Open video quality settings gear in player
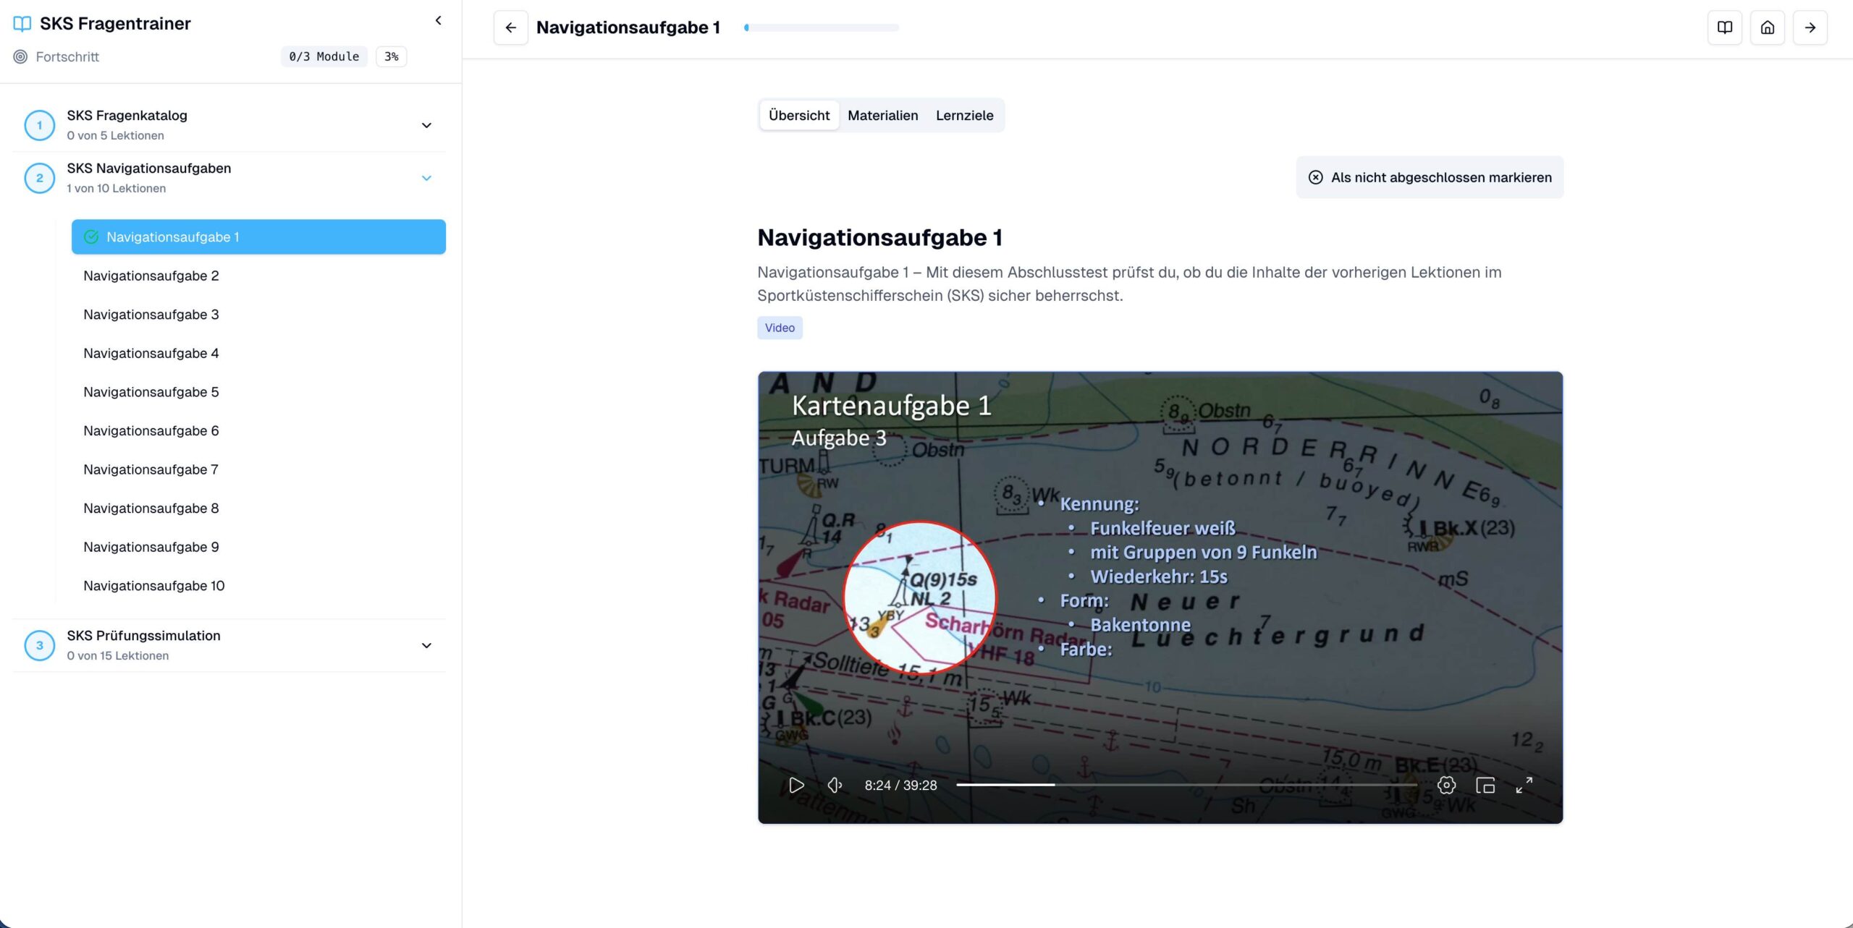This screenshot has width=1853, height=928. click(1447, 785)
